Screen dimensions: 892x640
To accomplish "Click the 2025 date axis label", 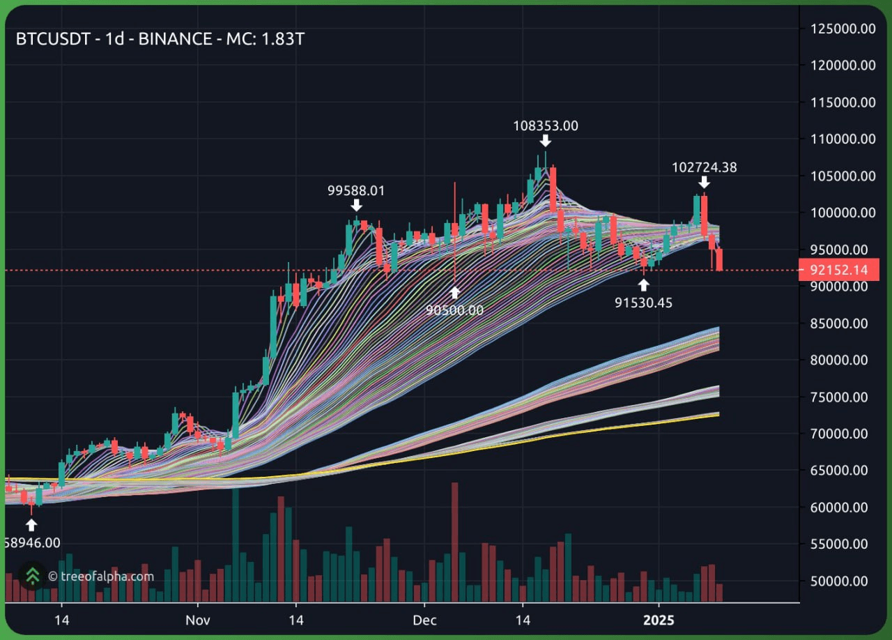I will click(659, 620).
